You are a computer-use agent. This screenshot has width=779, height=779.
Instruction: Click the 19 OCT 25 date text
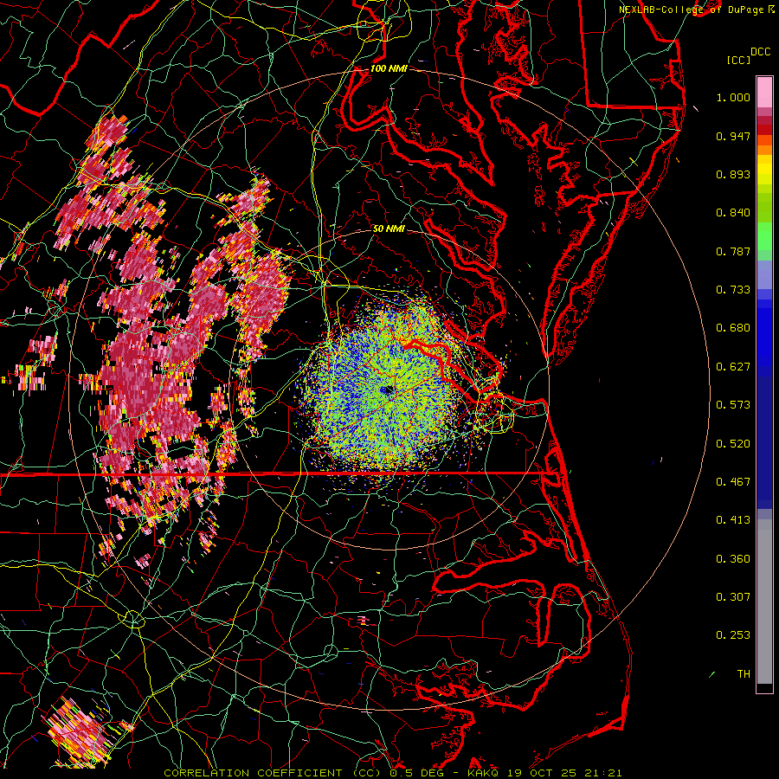tap(542, 773)
